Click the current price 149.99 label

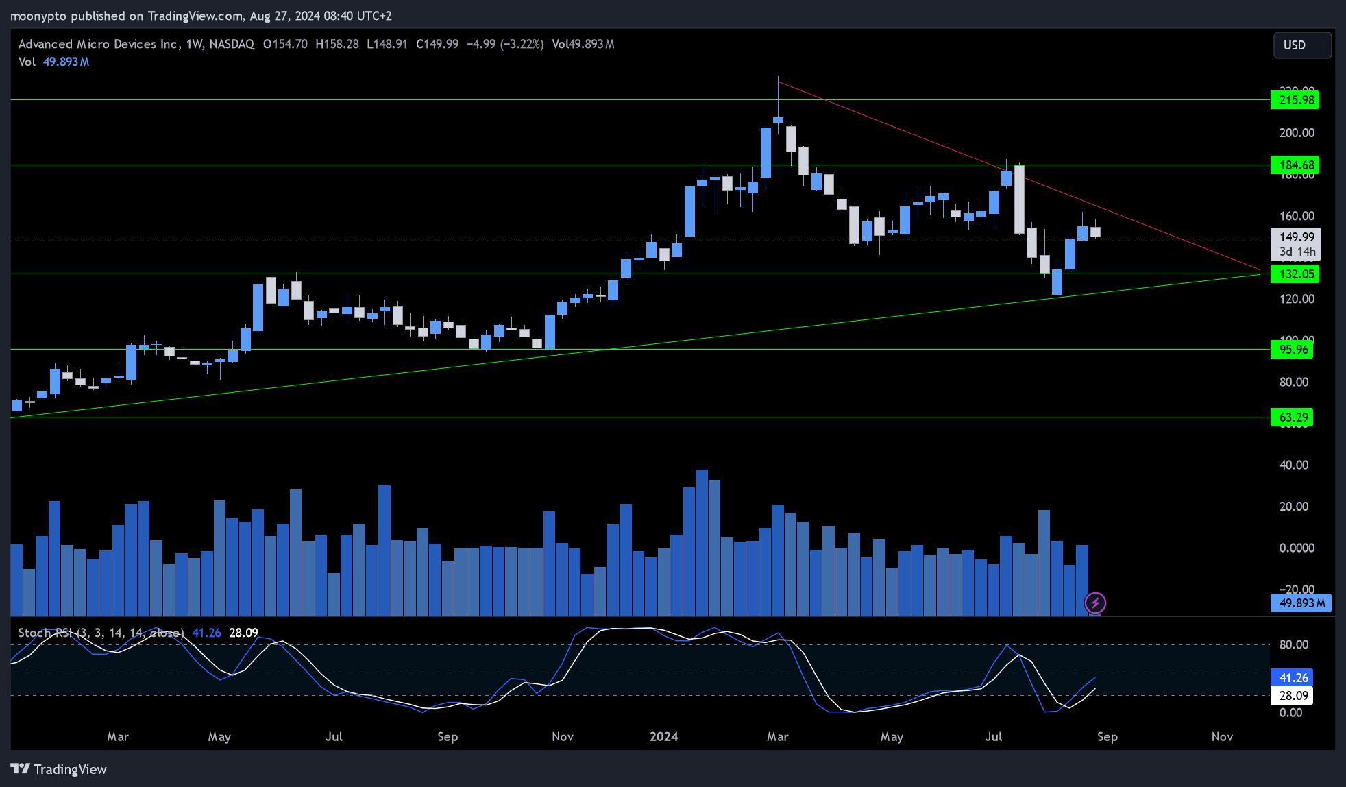click(x=1296, y=237)
